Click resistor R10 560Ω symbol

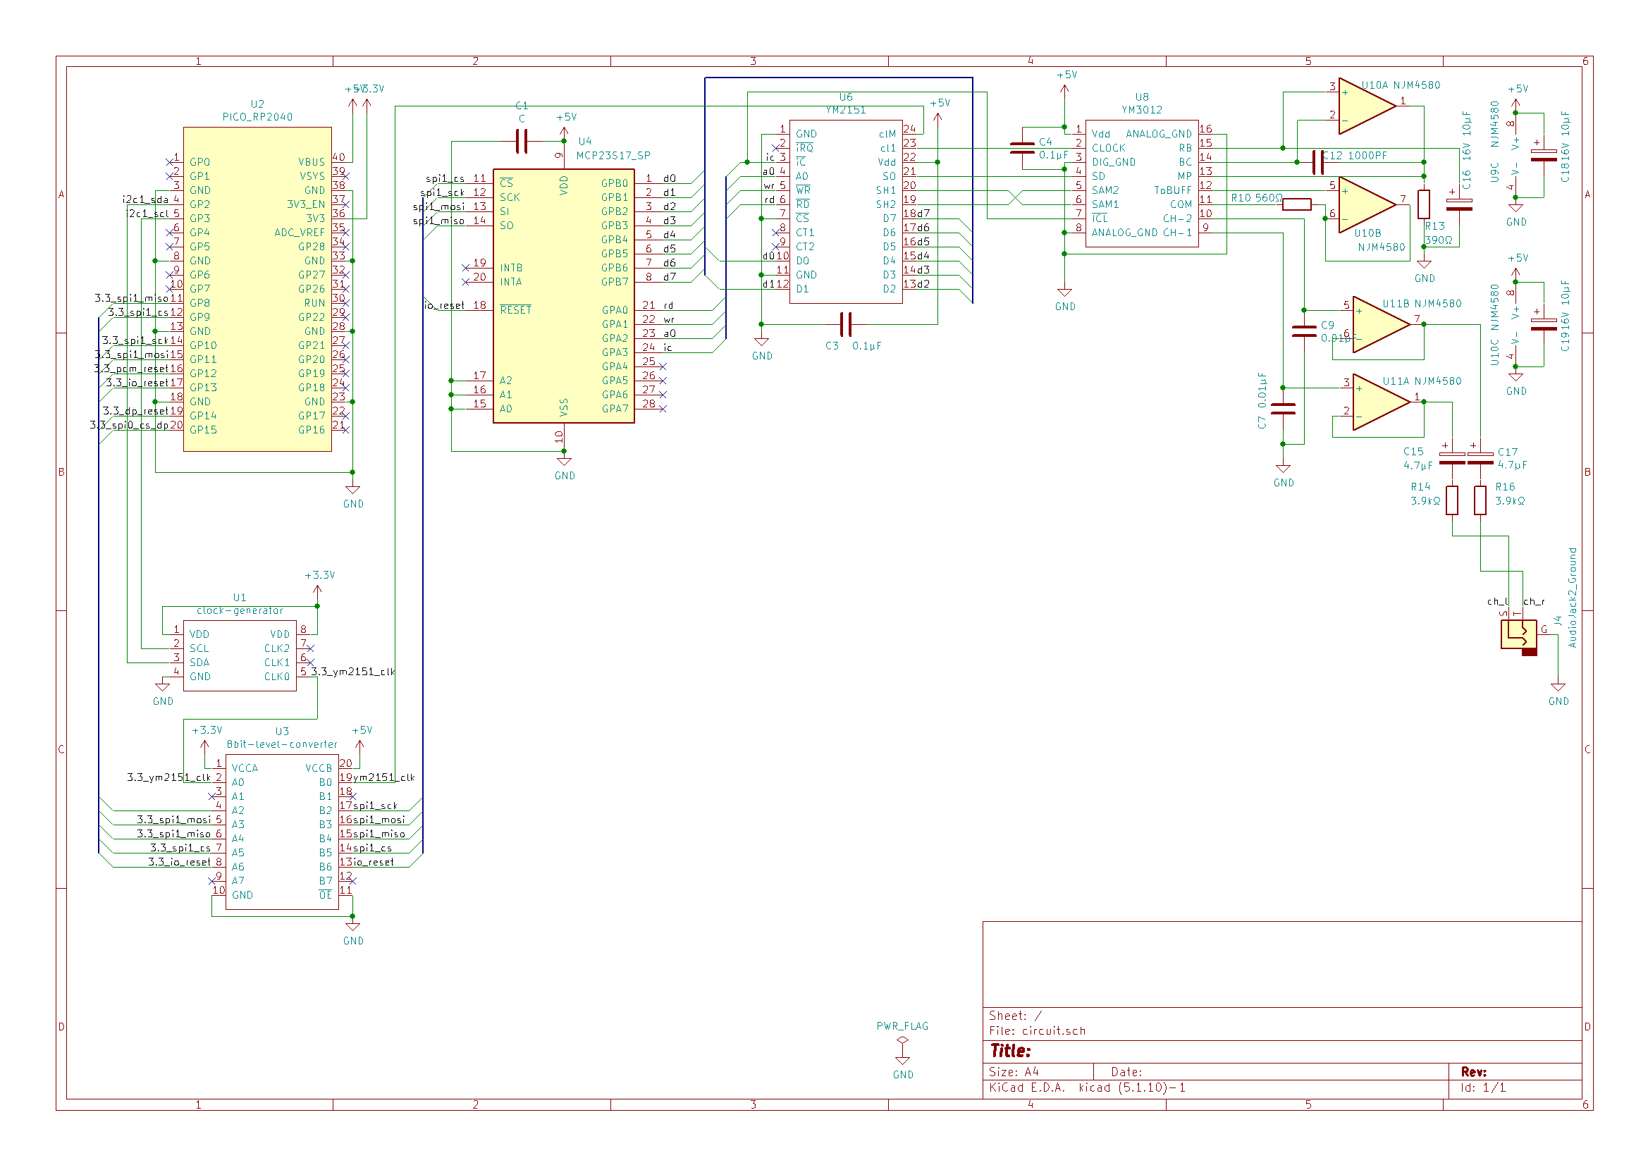tap(1296, 204)
